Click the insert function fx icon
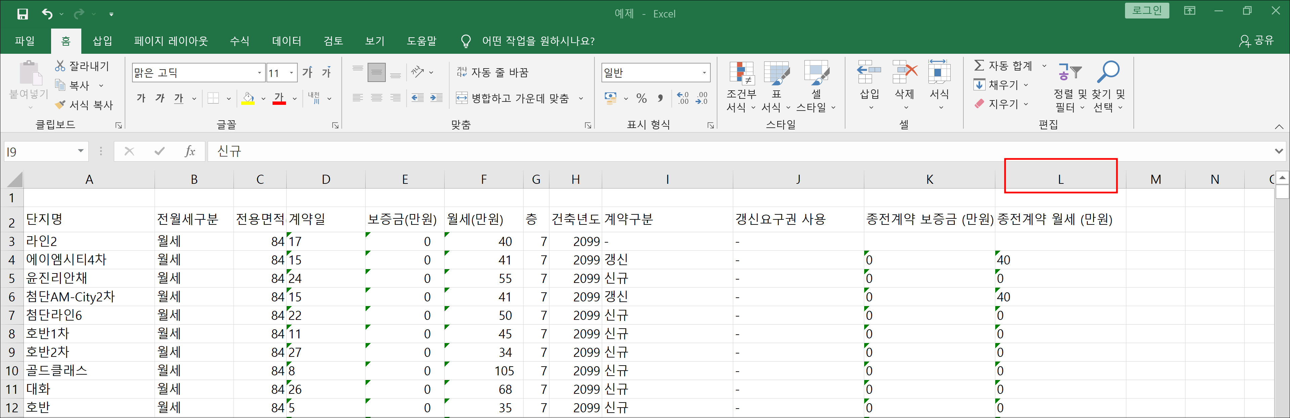 click(190, 151)
